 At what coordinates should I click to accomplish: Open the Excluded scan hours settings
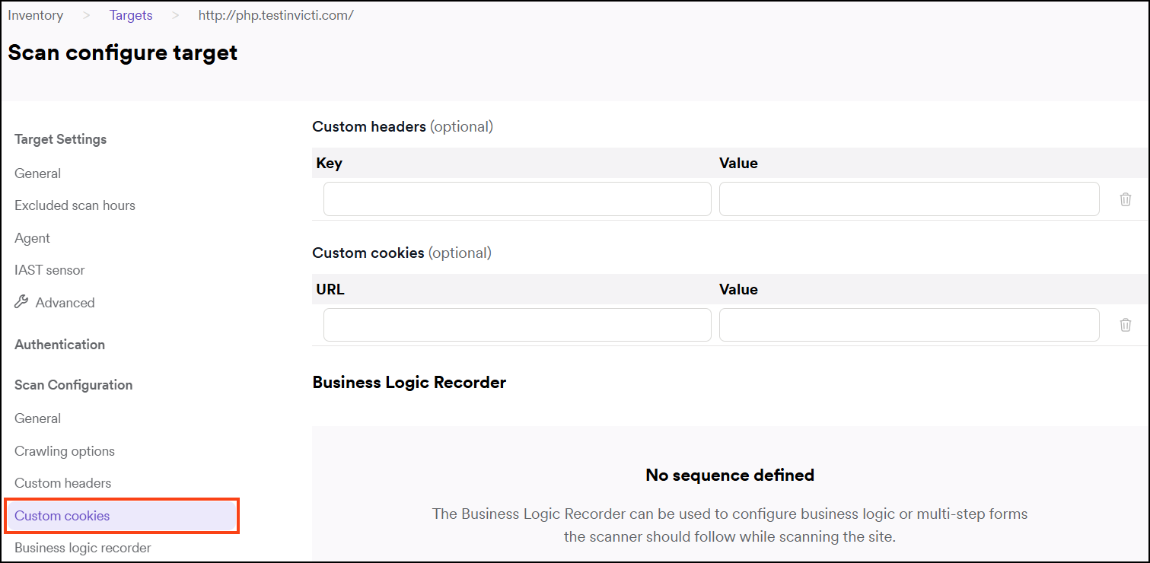click(75, 205)
